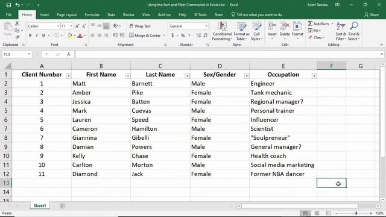Image resolution: width=386 pixels, height=217 pixels.
Task: Click the Increase Decimal icon
Action: (x=198, y=36)
